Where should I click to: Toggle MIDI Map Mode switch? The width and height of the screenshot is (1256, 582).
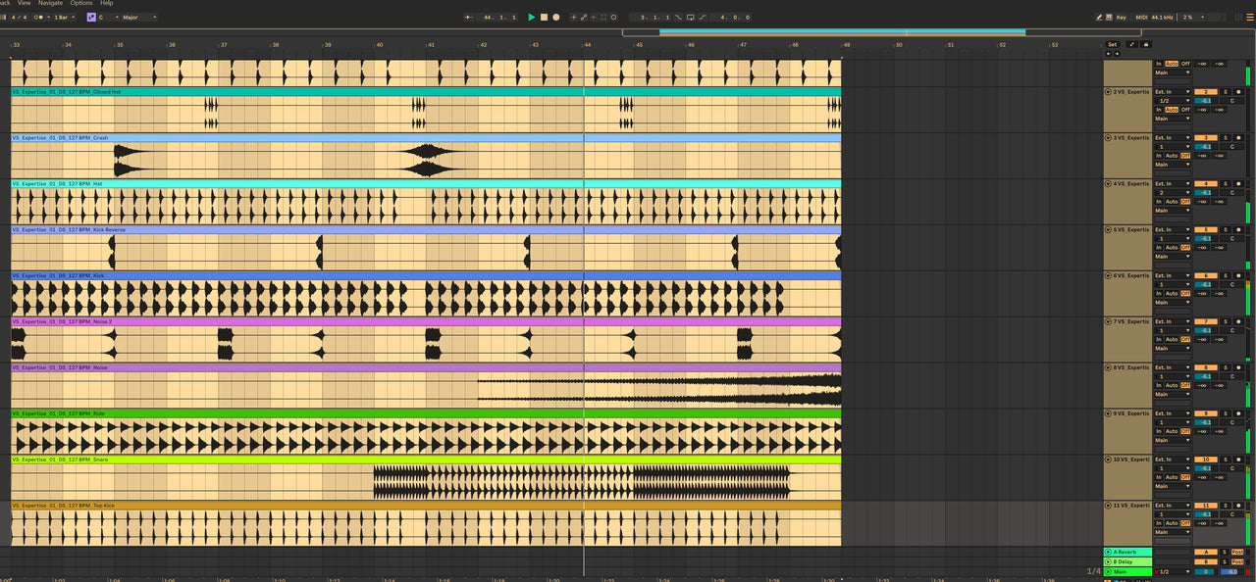pyautogui.click(x=1141, y=18)
